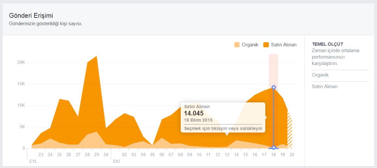Click date 23 on the timeline axis
This screenshot has height=168, width=377.
(x=41, y=155)
